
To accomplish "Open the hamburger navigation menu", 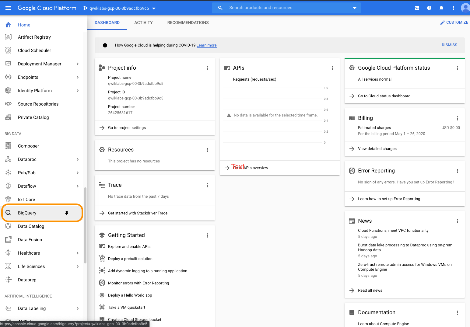I will click(x=8, y=8).
